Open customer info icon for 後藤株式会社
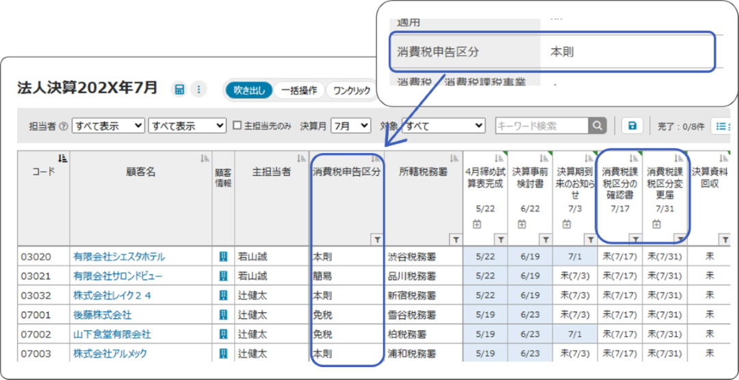Image resolution: width=739 pixels, height=380 pixels. [x=223, y=314]
